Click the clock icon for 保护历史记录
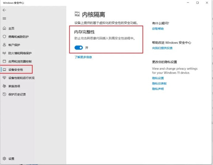This screenshot has width=213, height=165. click(x=4, y=94)
